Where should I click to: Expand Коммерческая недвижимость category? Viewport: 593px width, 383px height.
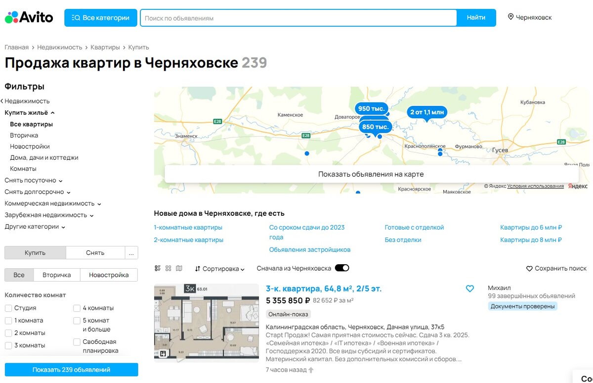[52, 203]
